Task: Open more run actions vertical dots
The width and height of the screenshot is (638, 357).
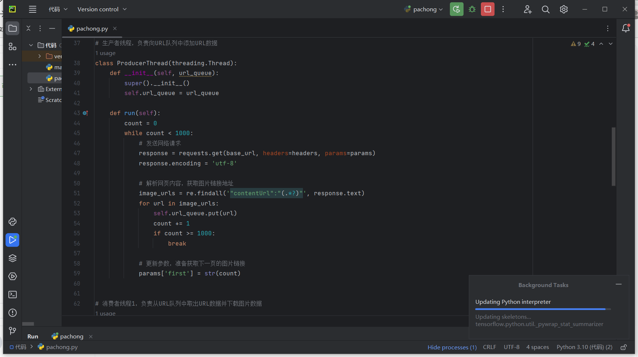Action: tap(503, 9)
